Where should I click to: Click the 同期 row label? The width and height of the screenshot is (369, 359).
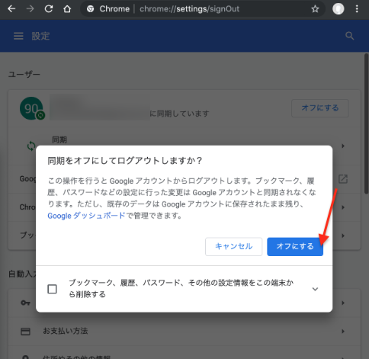click(x=59, y=139)
